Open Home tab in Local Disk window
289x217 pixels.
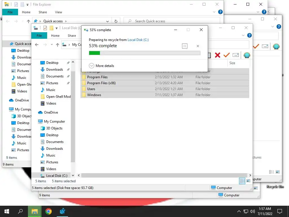coord(55,36)
